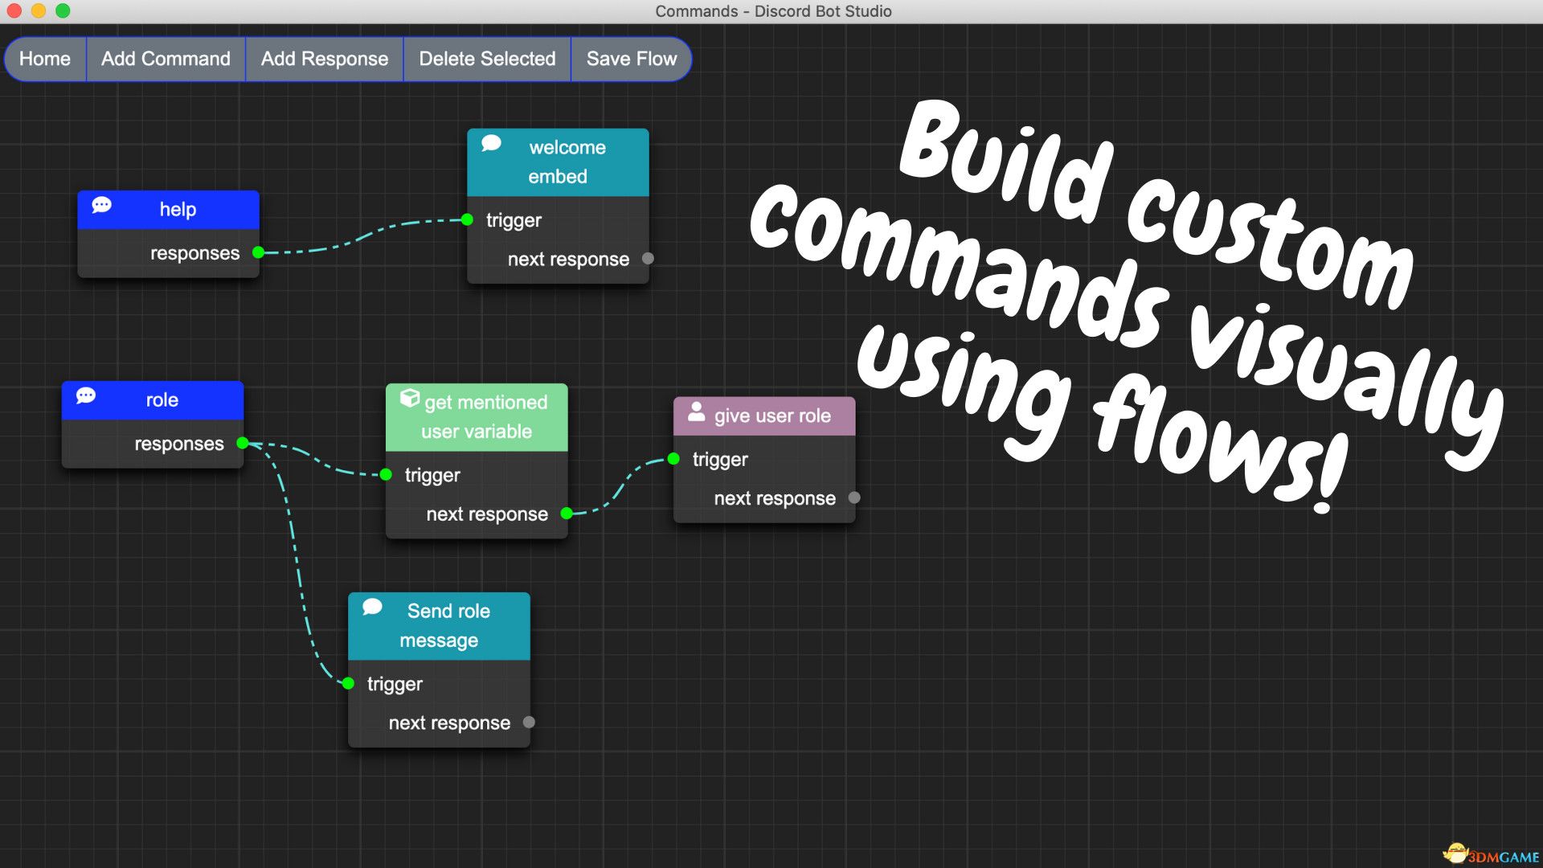Click the next response port on give user role node
Screen dimensions: 1543x868
[856, 495]
